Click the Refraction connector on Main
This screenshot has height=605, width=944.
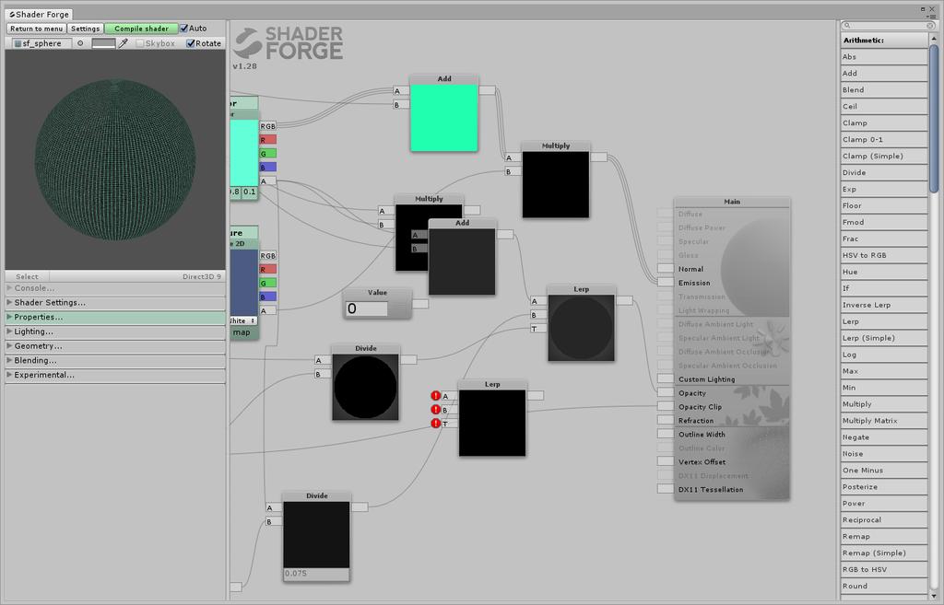pos(666,420)
